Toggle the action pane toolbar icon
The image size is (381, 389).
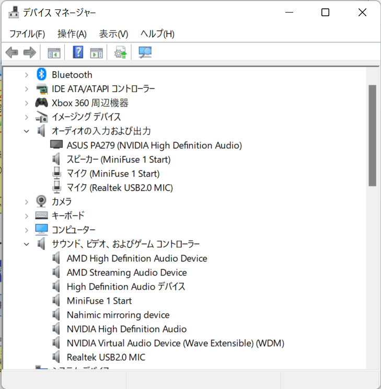coord(97,53)
